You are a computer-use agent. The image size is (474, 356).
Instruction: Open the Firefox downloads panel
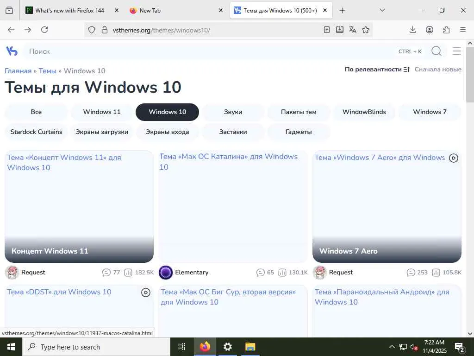point(412,30)
